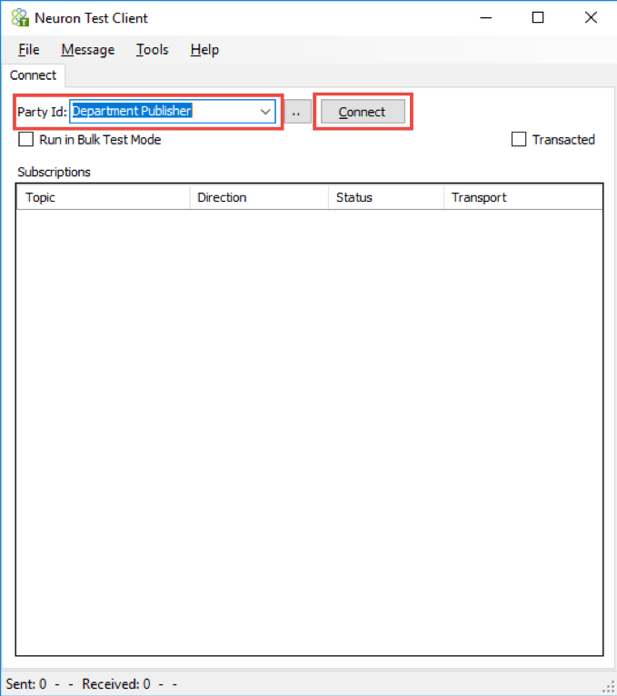The image size is (617, 696).
Task: Click the browse '..' button
Action: [x=296, y=112]
